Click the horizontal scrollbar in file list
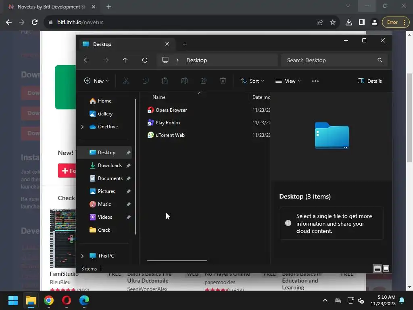Viewport: 413px width, 310px height. coord(177,260)
